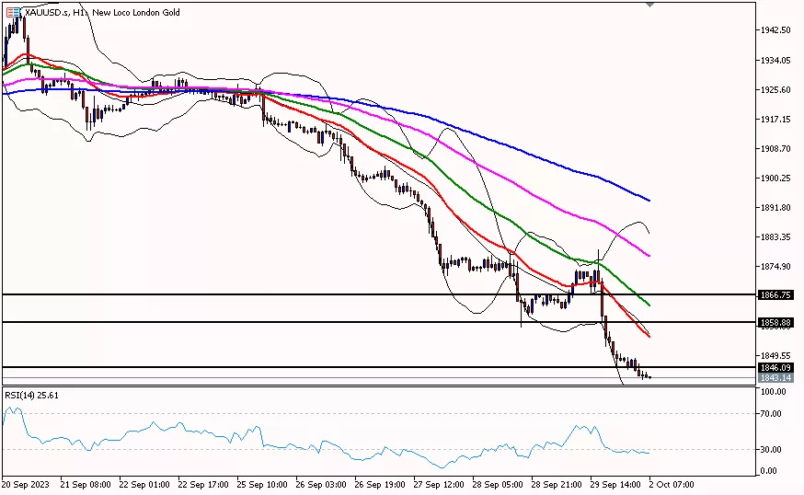Click the '22 Sep 01:00' time axis label
Viewport: 804px width, 495px height.
point(144,484)
